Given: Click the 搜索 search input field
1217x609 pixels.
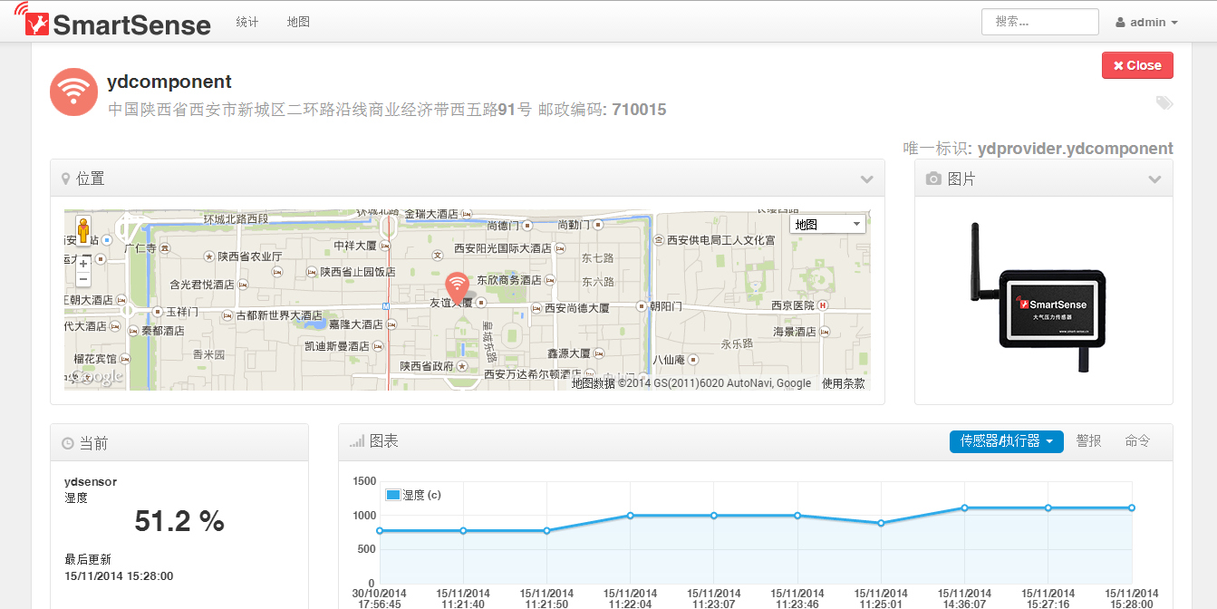Looking at the screenshot, I should point(1039,22).
